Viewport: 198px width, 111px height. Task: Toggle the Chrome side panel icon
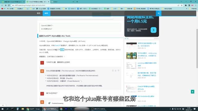[x=189, y=5]
